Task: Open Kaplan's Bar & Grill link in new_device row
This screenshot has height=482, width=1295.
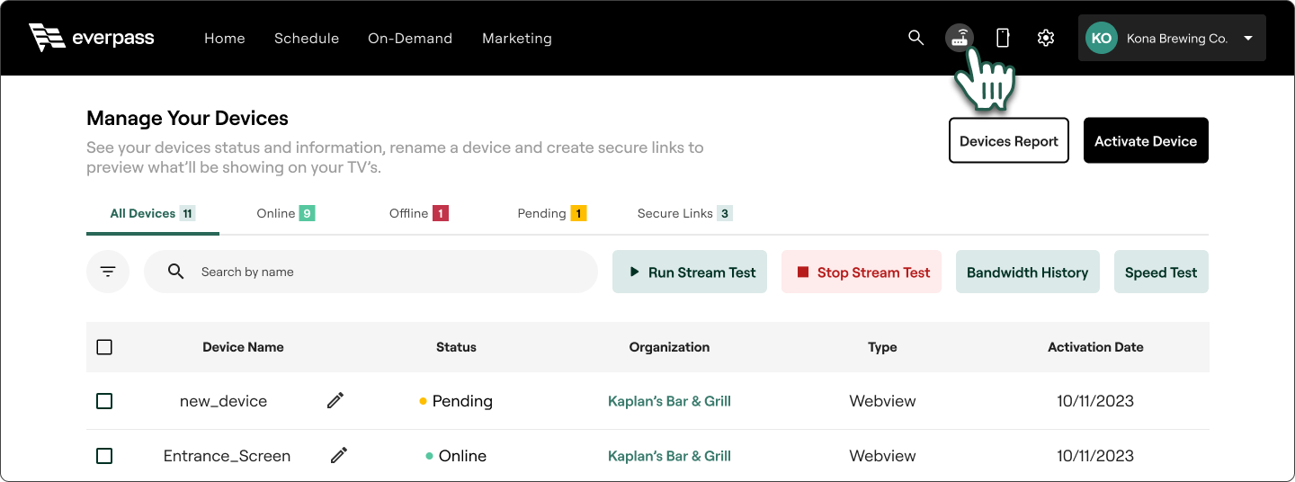Action: (x=669, y=401)
